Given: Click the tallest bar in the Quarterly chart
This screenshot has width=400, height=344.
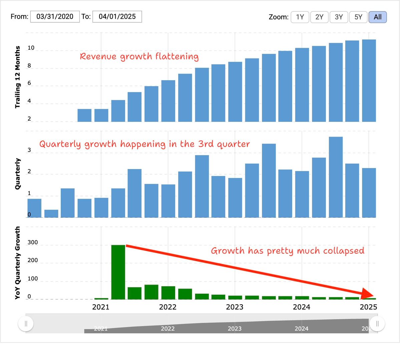Looking at the screenshot, I should click(x=335, y=177).
